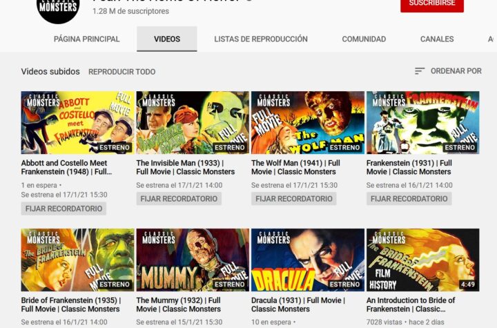
Task: Click Reproducir Todo to play all videos
Action: [x=121, y=72]
